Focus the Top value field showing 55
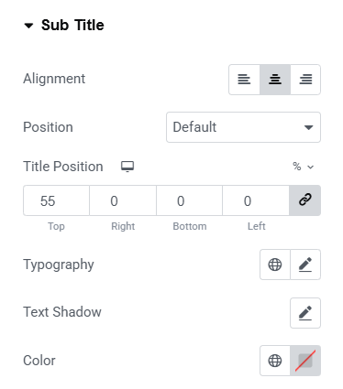Viewport: 343px width, 389px height. coord(57,200)
